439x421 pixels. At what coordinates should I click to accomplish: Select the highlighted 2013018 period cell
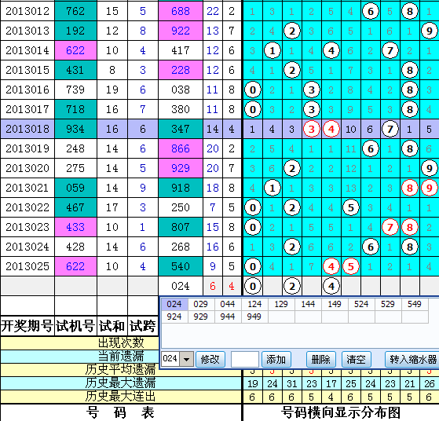27,129
